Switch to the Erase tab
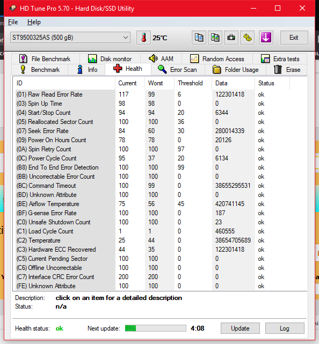319x344 pixels. [x=287, y=70]
